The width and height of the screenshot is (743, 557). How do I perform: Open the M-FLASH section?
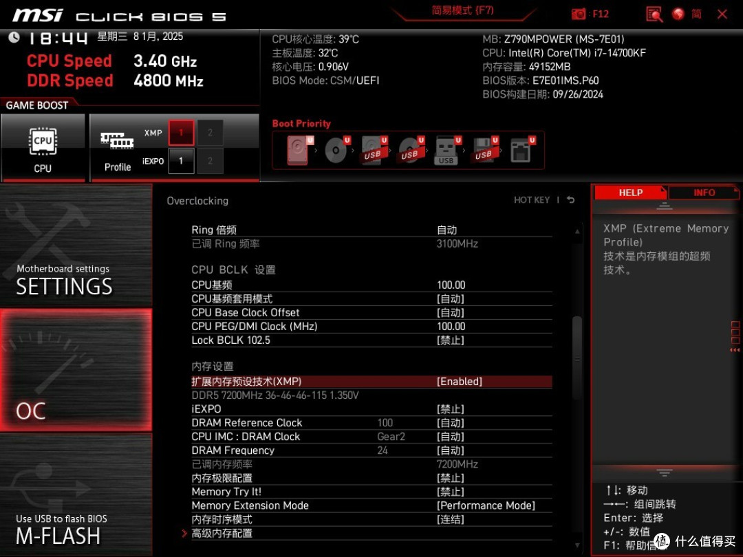[76, 494]
